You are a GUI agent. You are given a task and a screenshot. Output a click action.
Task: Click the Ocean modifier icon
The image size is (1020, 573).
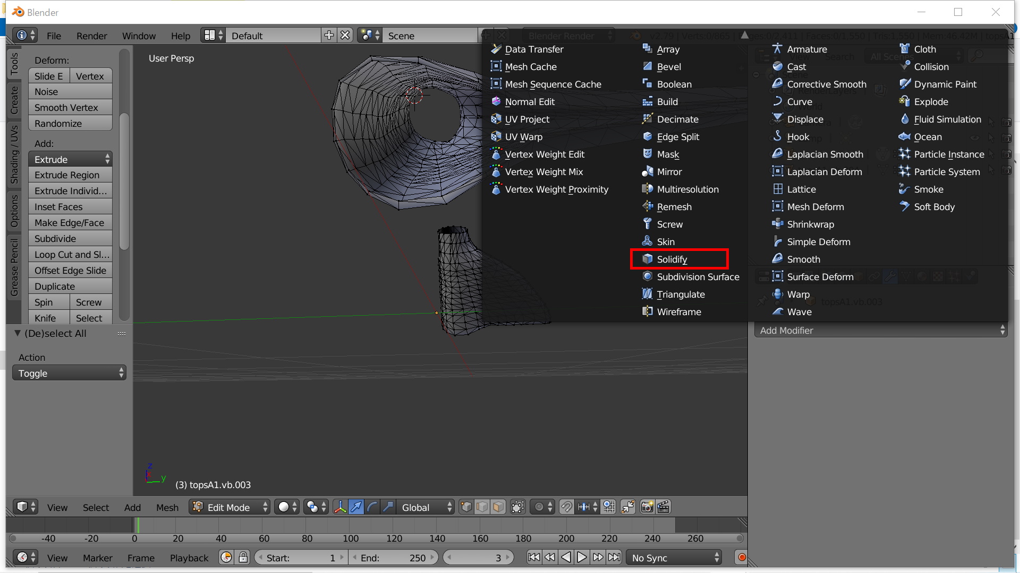click(x=905, y=136)
